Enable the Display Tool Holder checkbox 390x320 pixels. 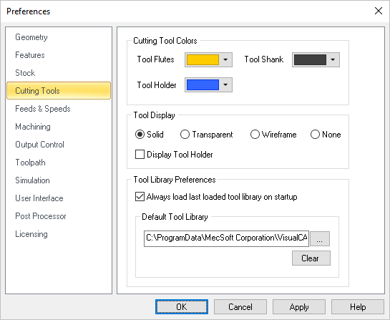tap(140, 155)
